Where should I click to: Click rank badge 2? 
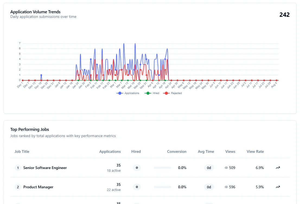tap(18, 187)
